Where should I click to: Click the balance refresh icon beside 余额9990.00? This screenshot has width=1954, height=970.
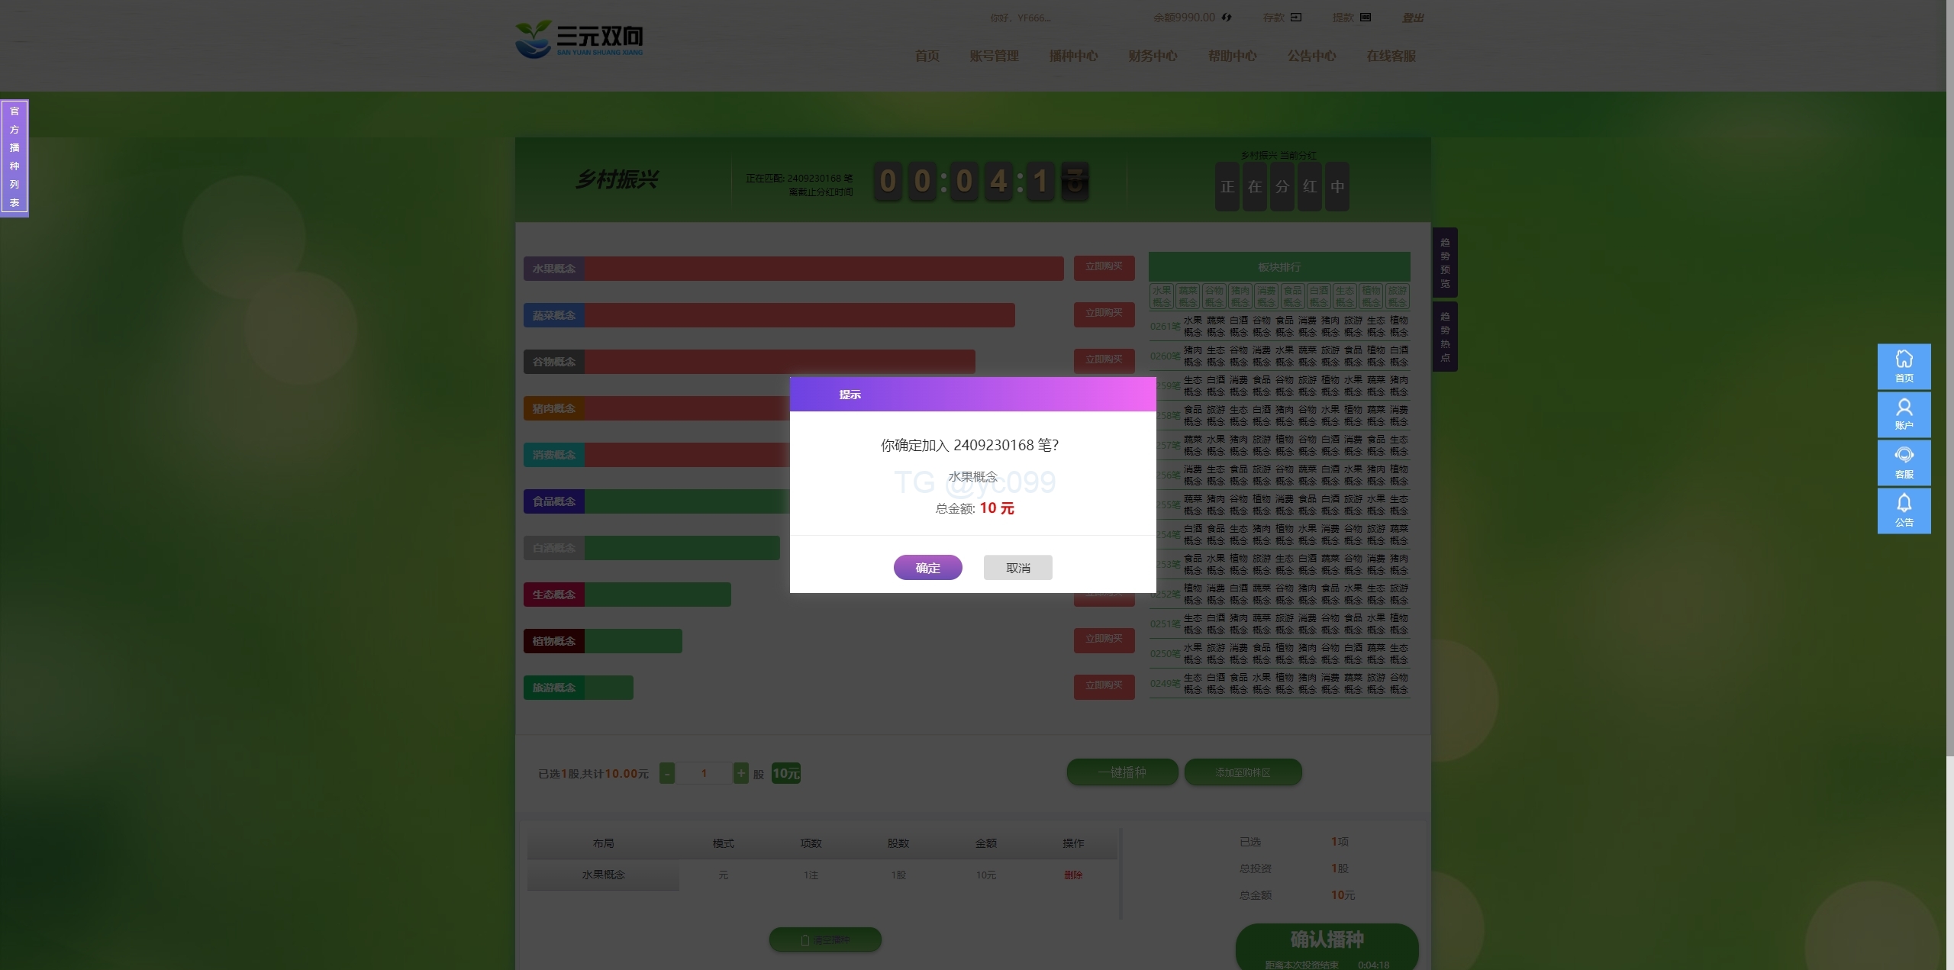1227,18
